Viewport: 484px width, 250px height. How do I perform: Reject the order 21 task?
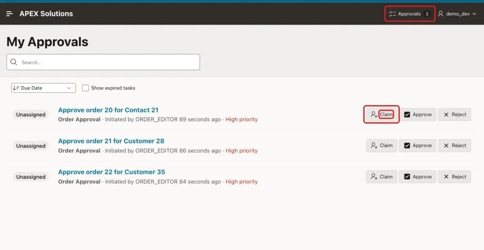(455, 146)
